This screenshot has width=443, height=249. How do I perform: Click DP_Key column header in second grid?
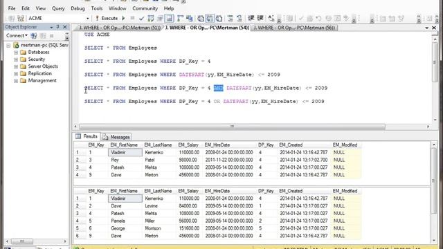click(266, 191)
